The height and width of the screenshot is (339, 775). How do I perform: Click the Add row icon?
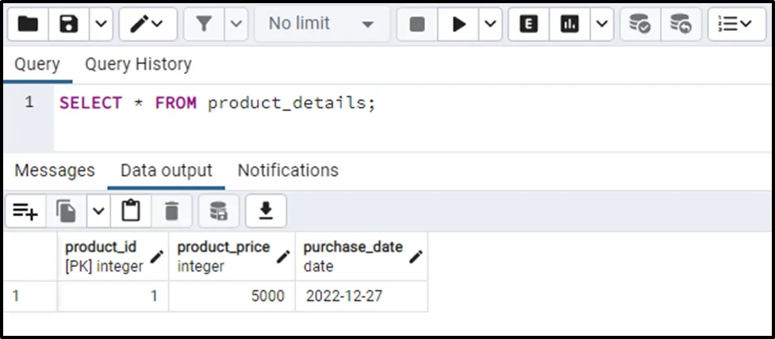25,211
